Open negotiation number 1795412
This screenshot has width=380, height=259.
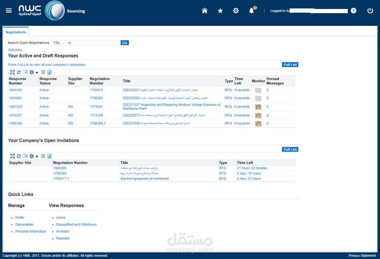[x=97, y=90]
